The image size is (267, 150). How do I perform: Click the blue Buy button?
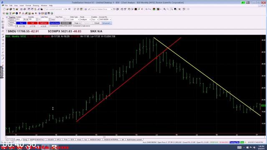[21, 23]
